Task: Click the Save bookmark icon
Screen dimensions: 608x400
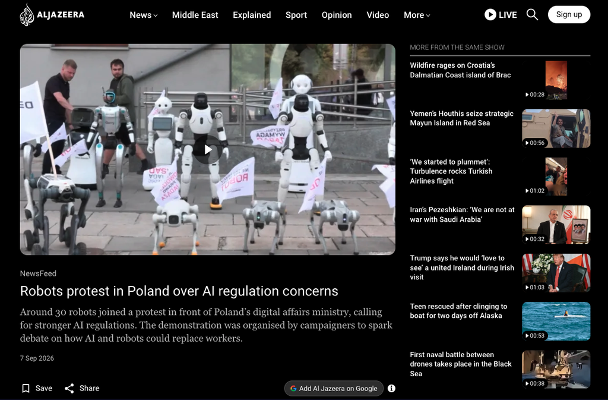Action: click(x=26, y=388)
